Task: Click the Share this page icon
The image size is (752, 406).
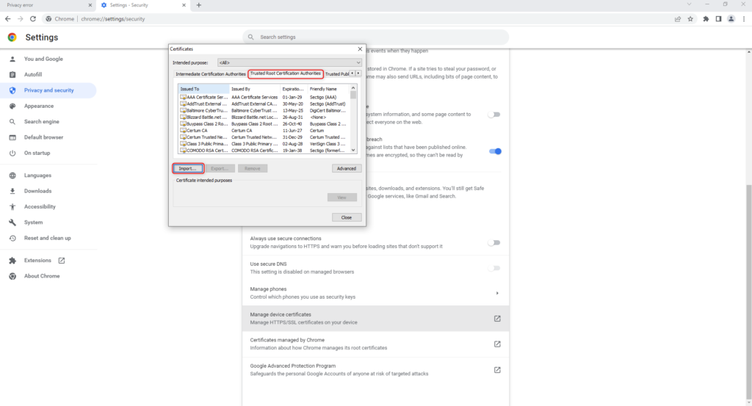Action: click(x=678, y=18)
